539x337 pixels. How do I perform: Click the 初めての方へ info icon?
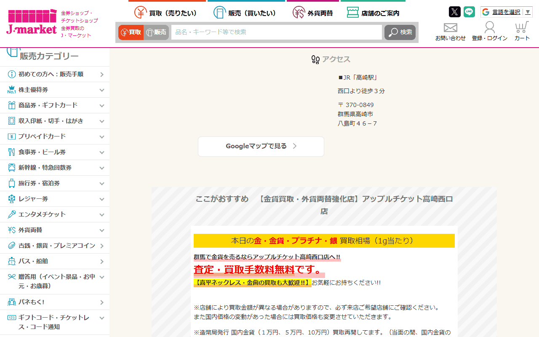coord(11,74)
